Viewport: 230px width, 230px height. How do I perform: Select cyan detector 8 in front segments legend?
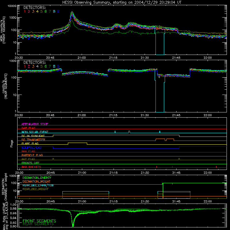click(54, 11)
